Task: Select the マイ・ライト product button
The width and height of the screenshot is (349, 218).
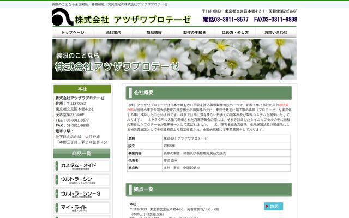Action: [82, 208]
